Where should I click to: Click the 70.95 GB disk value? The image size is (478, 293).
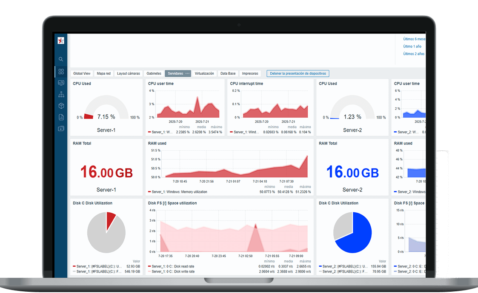379,271
